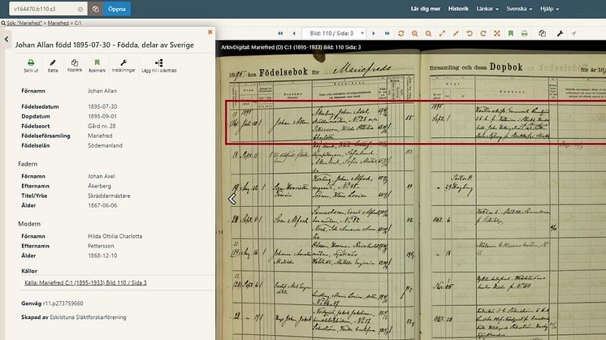This screenshot has height=340, width=606.
Task: Open the Bild 110 / Sida 3 dropdown
Action: [x=333, y=33]
